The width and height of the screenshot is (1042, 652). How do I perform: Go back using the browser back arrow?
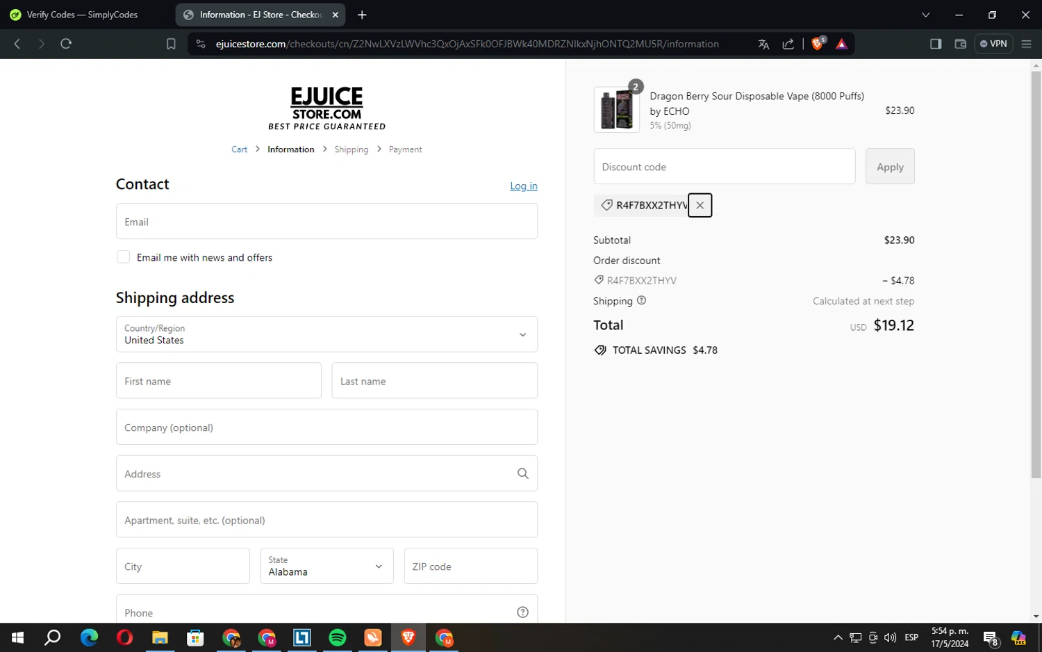click(17, 44)
